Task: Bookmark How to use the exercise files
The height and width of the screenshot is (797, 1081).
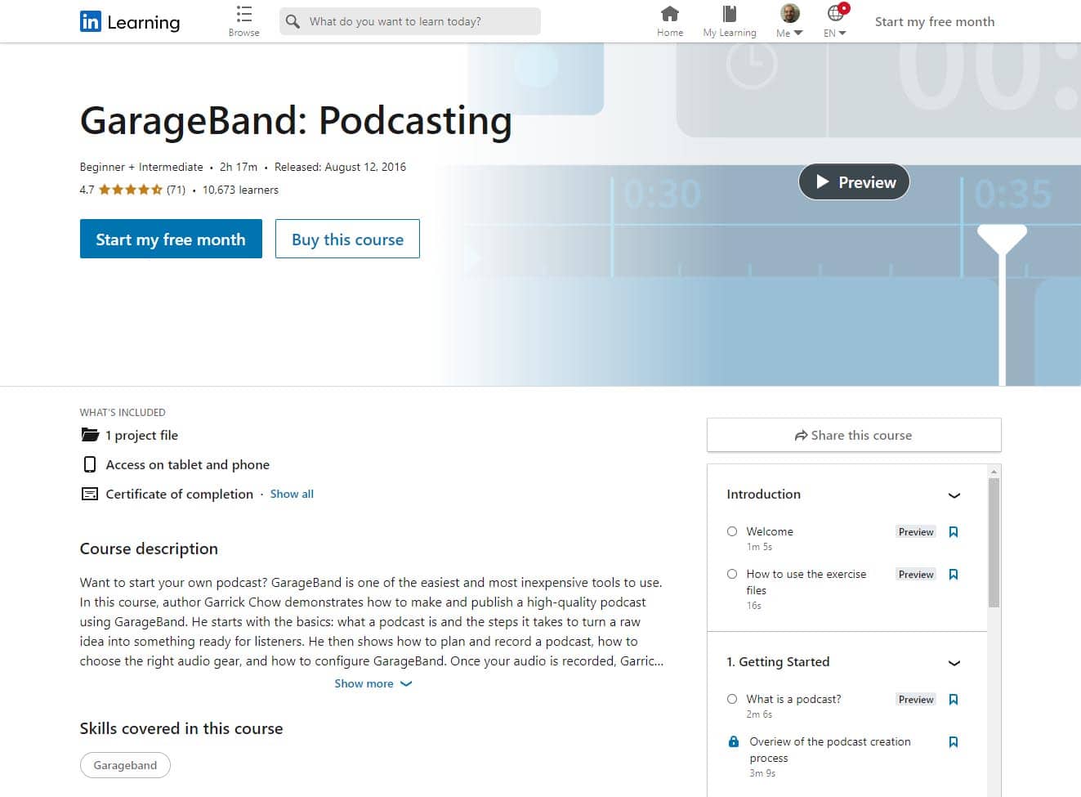Action: [953, 575]
